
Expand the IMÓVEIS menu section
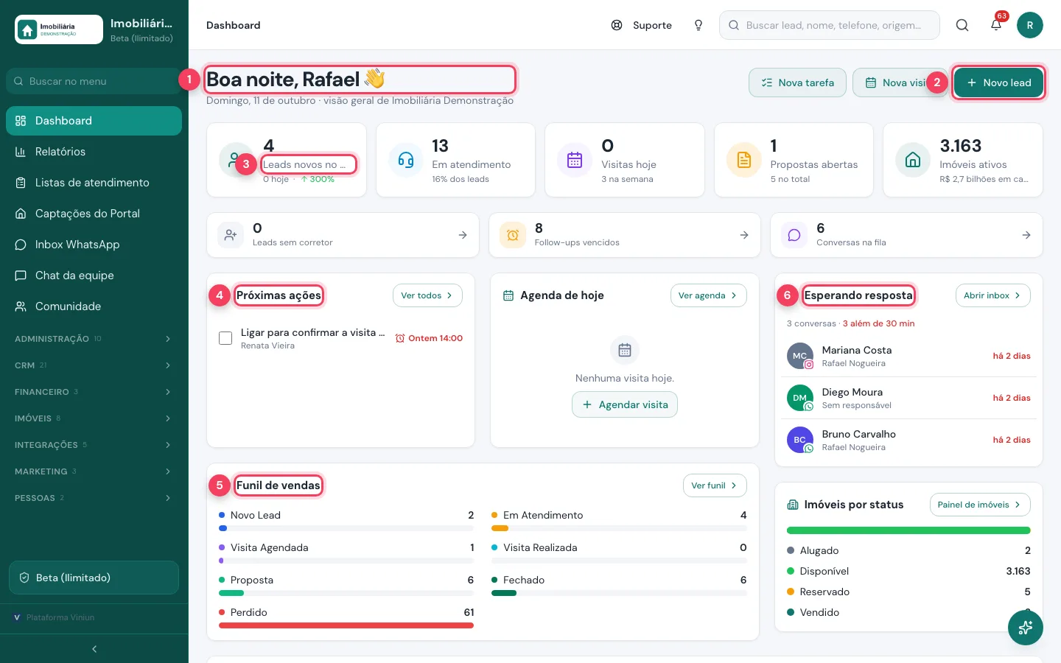[x=94, y=418]
